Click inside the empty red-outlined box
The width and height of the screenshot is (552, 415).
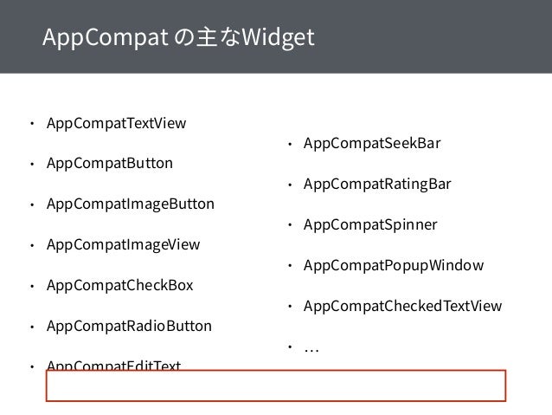click(x=276, y=386)
